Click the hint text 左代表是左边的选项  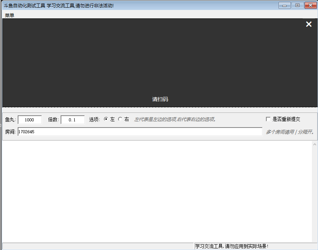175,119
